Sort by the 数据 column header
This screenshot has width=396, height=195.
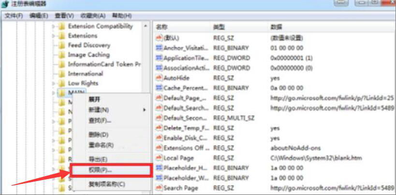pyautogui.click(x=276, y=27)
